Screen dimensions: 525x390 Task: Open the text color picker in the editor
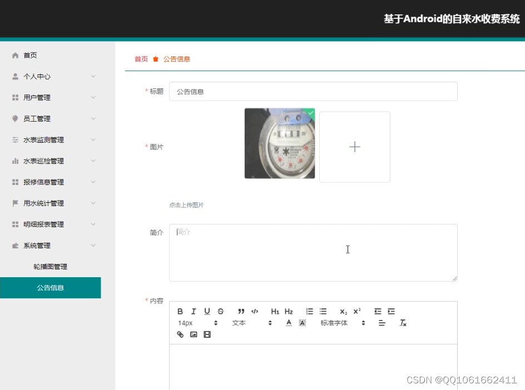click(x=289, y=323)
